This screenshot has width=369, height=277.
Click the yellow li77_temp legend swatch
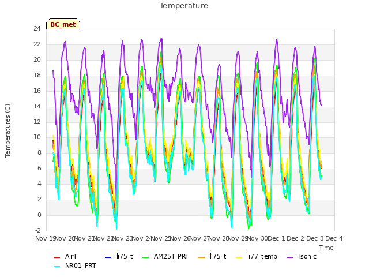pos(239,257)
